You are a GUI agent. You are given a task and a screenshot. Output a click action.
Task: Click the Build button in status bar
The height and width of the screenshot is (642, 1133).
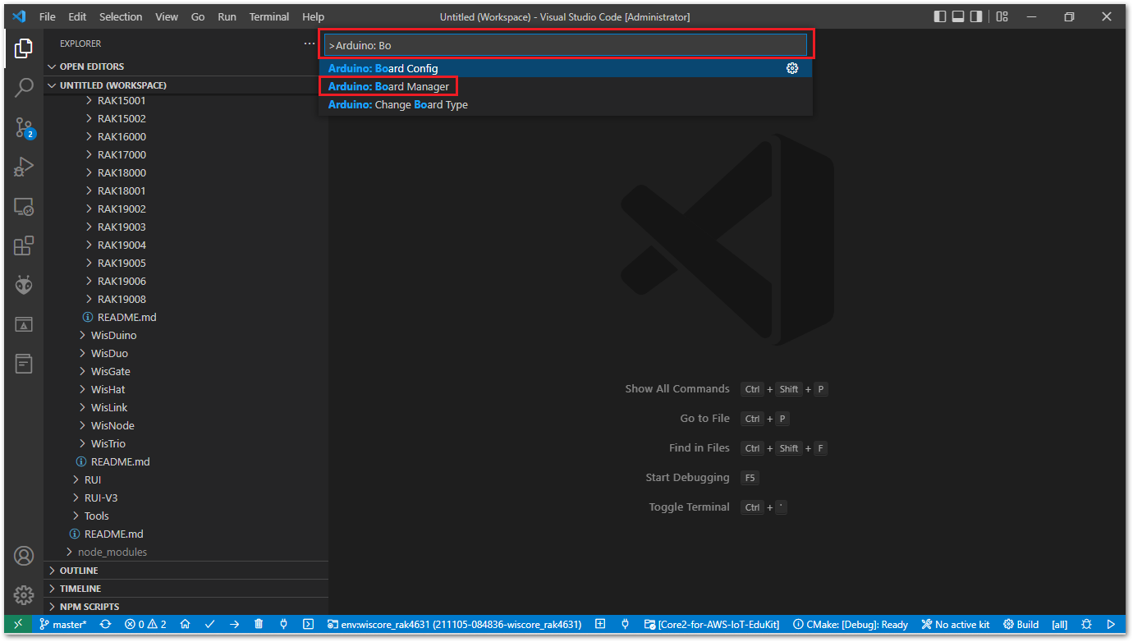(x=1021, y=624)
